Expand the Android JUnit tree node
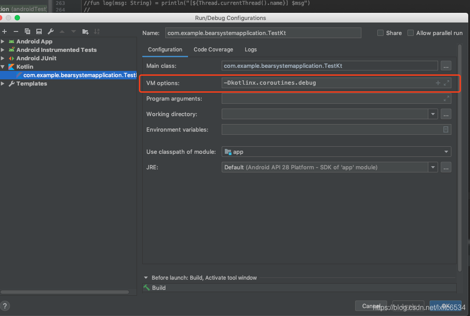Image resolution: width=470 pixels, height=316 pixels. click(3, 58)
